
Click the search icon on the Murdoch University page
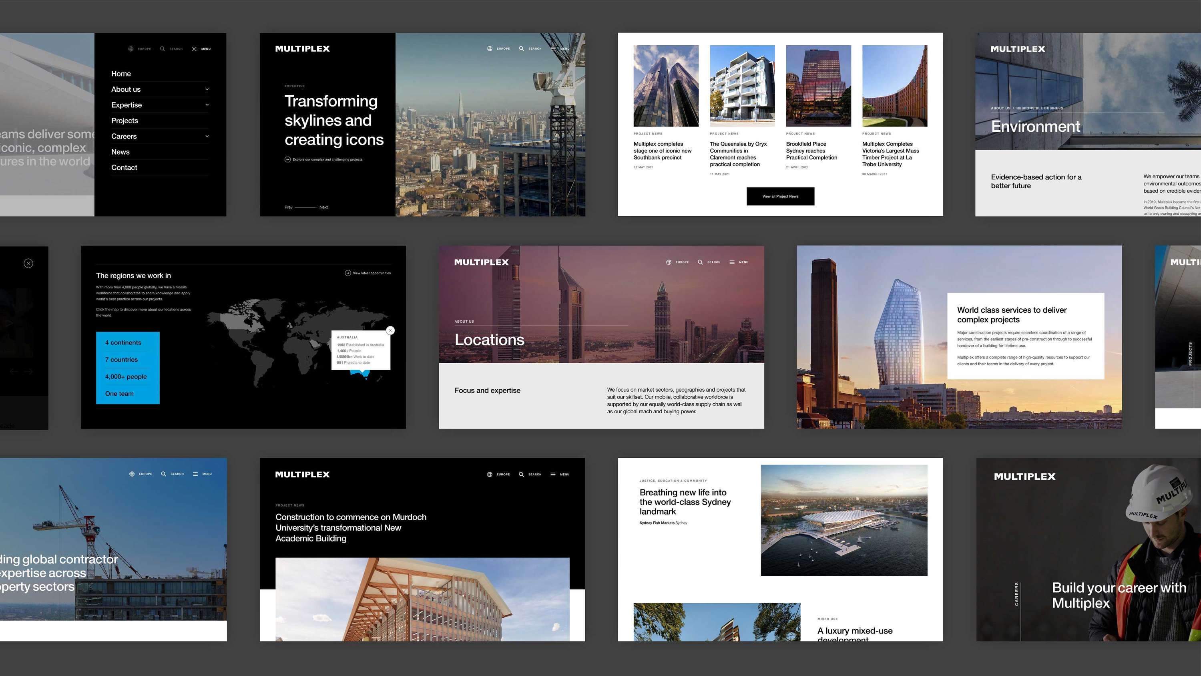521,475
